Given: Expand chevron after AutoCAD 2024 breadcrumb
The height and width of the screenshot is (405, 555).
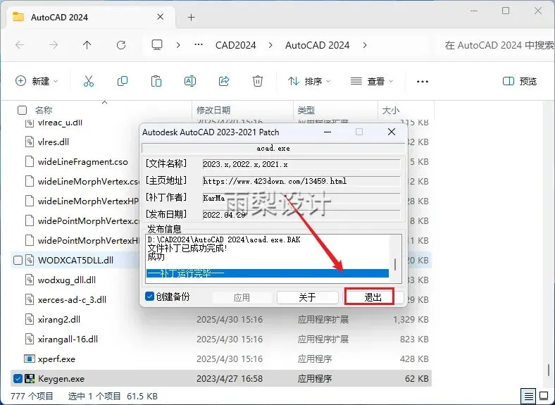Looking at the screenshot, I should (365, 45).
